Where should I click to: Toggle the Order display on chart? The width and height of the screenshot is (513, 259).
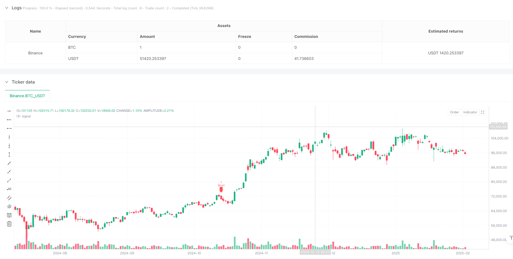454,112
